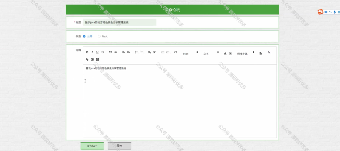
Task: Toggle Chinese/English mode in the Sogou bar
Action: point(326,12)
